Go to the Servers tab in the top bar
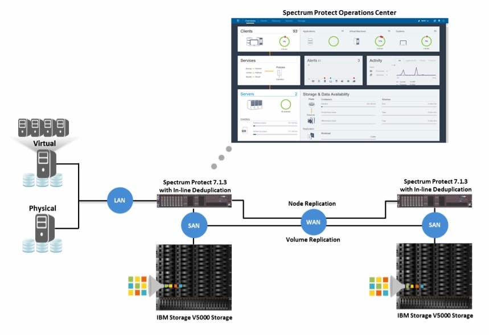 (289, 21)
